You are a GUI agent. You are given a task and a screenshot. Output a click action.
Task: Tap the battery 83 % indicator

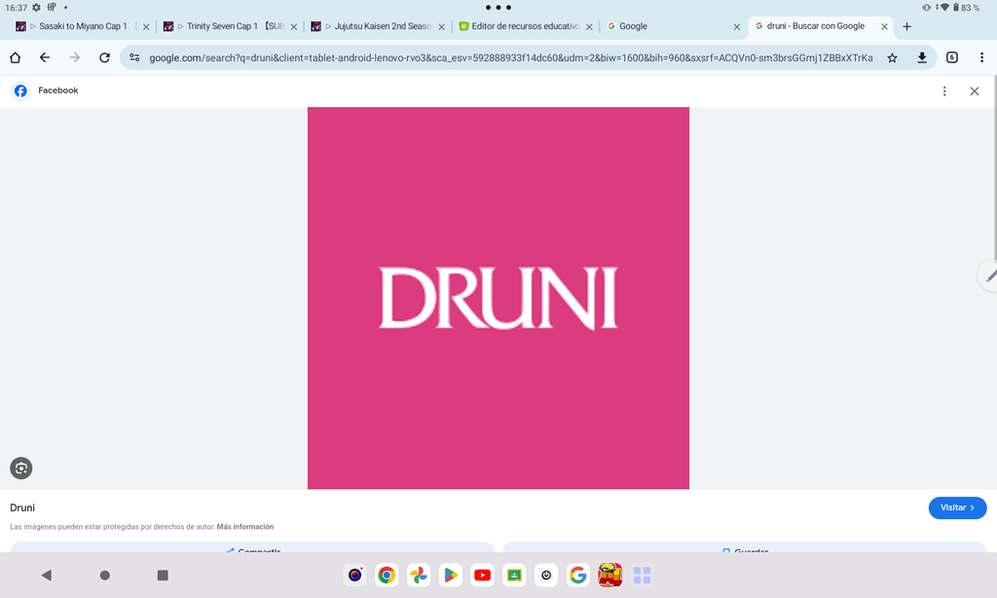[x=966, y=8]
